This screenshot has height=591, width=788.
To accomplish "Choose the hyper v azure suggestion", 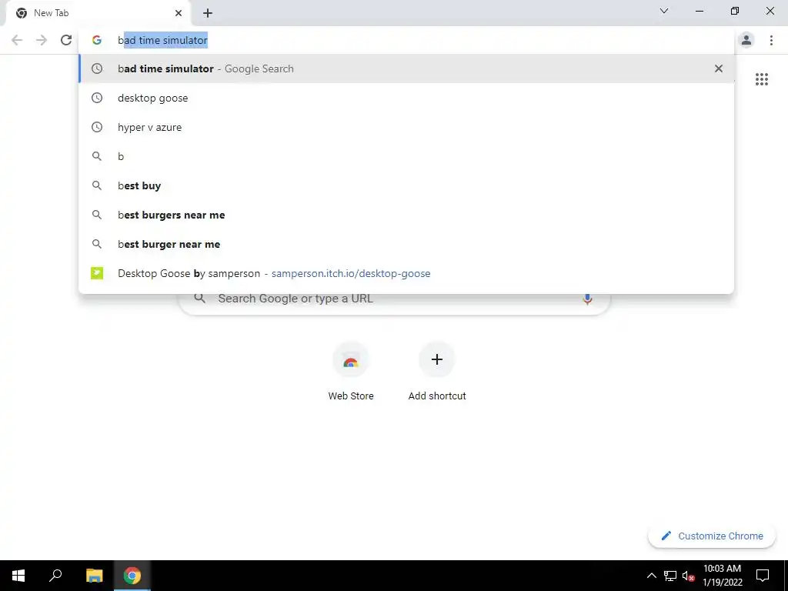I will coord(406,127).
